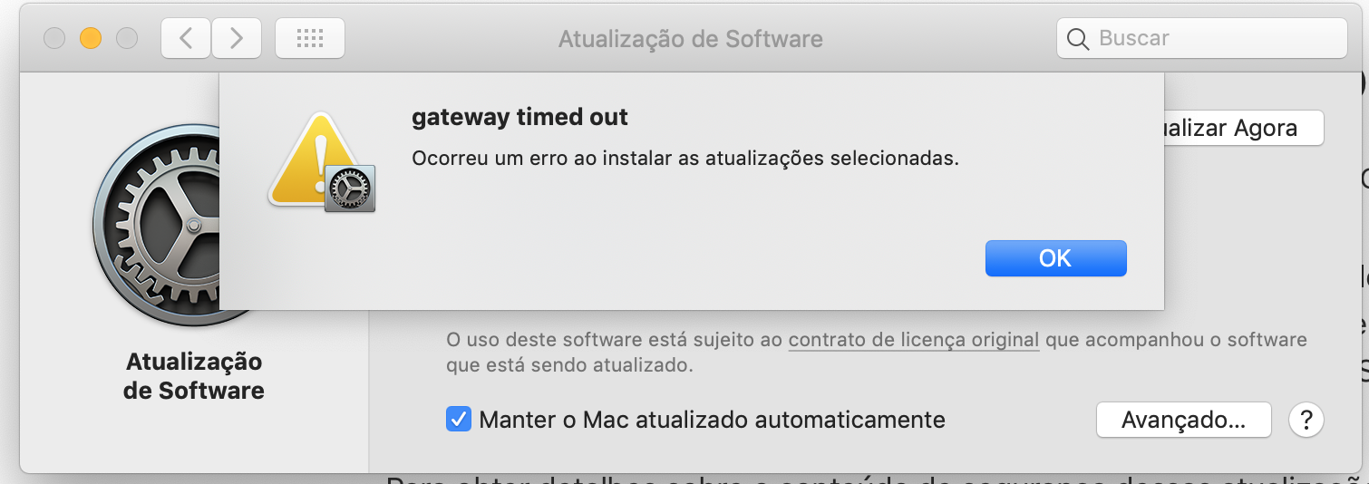Click the Atualização de Software window title
Image resolution: width=1369 pixels, height=484 pixels.
click(690, 39)
